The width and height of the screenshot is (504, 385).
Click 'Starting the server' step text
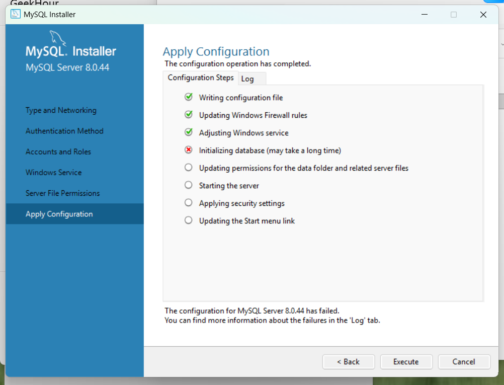(229, 186)
